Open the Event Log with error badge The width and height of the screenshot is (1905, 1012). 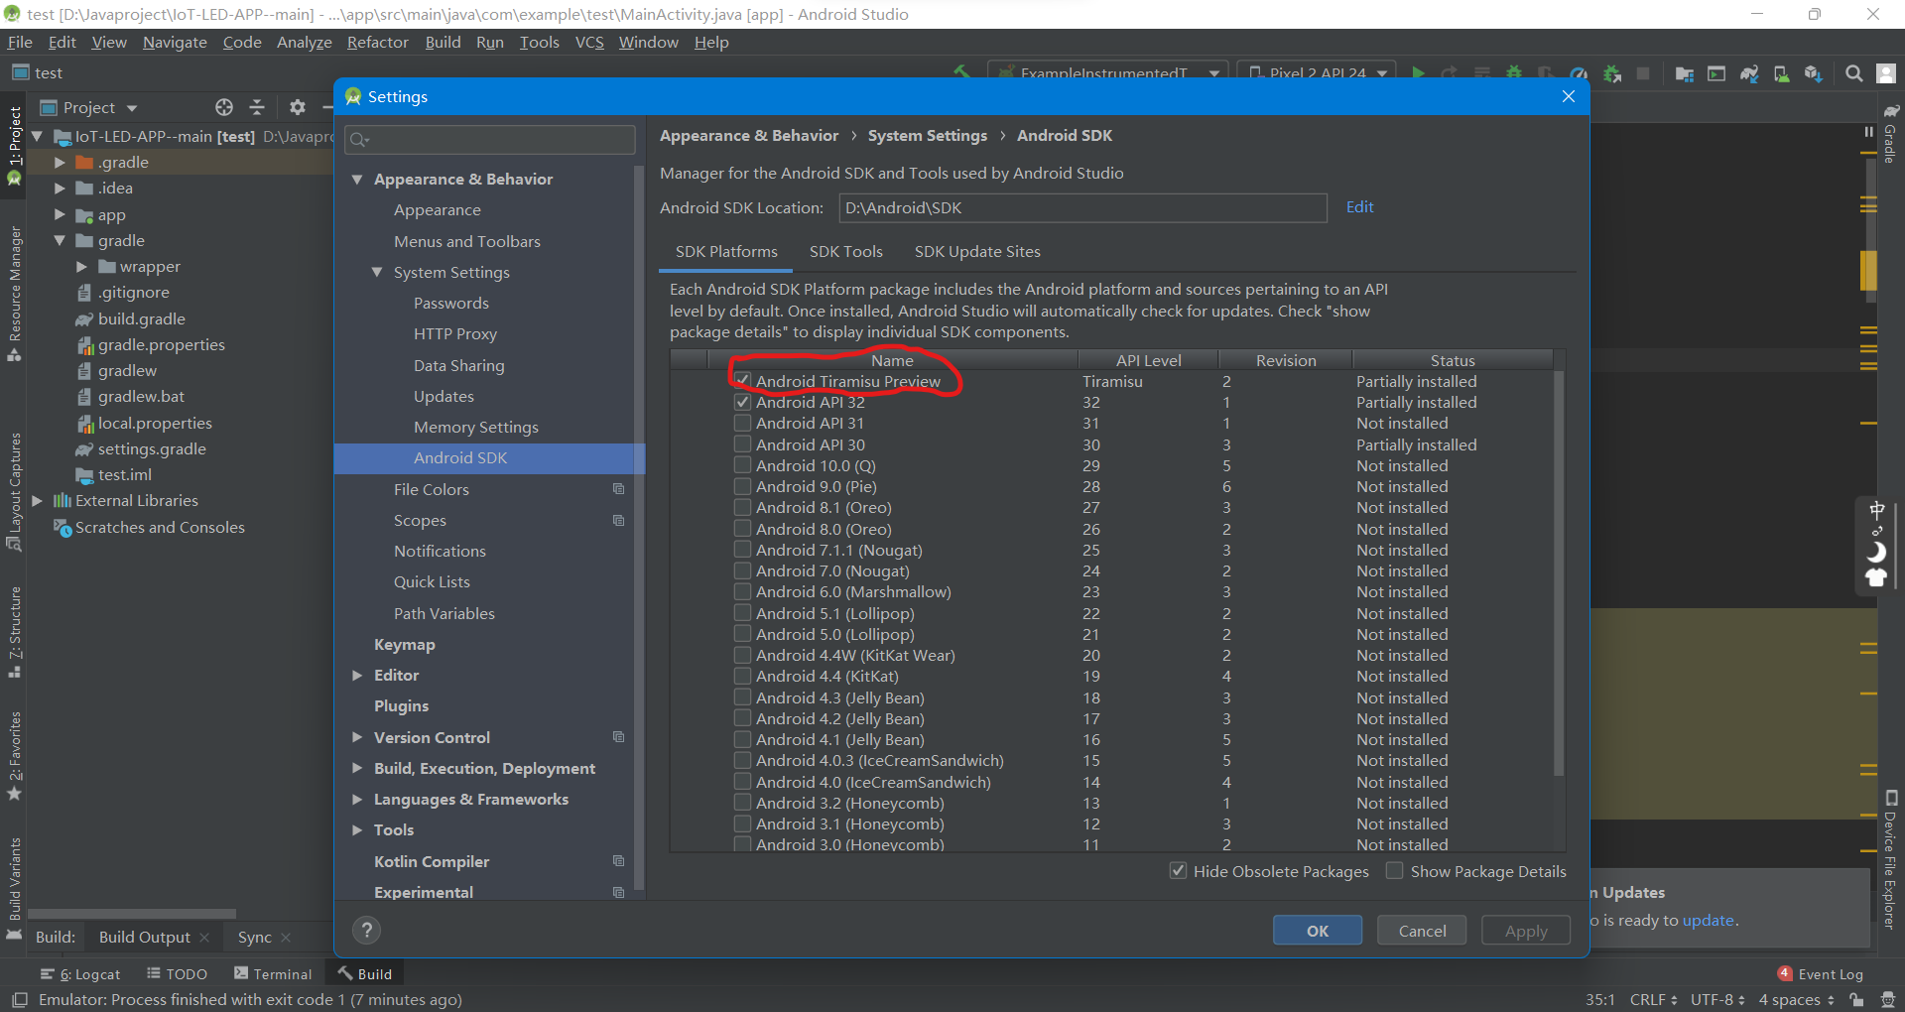[1821, 974]
